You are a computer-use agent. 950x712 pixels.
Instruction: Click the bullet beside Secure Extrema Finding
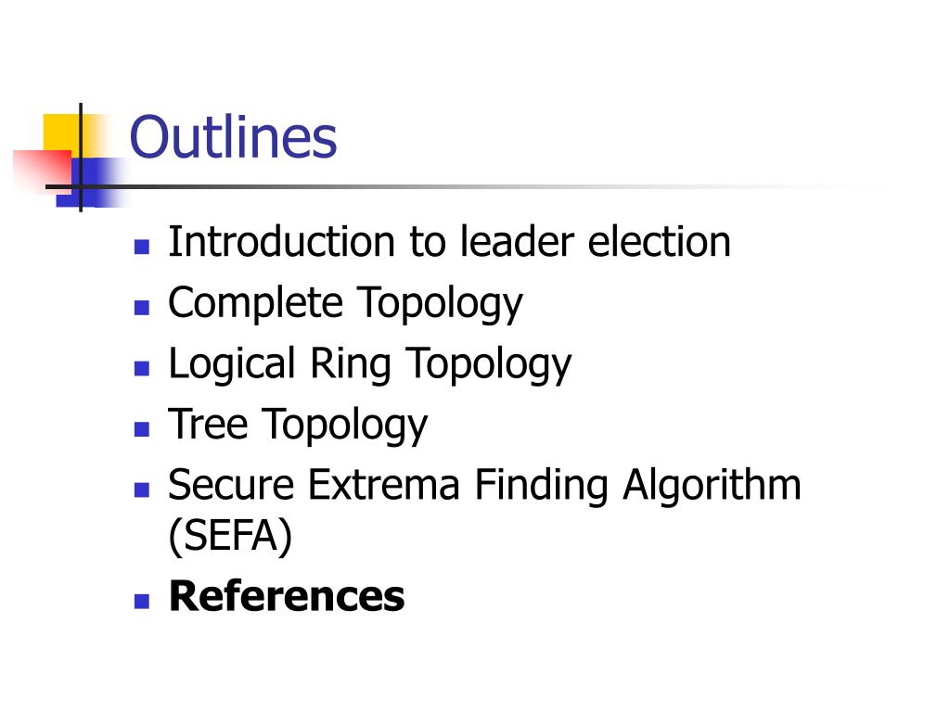tap(142, 489)
